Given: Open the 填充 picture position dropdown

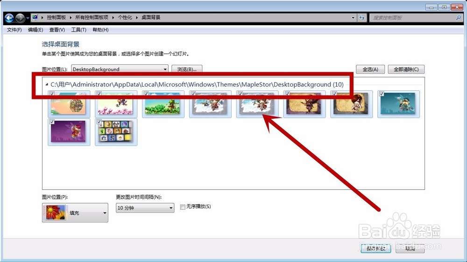Looking at the screenshot, I should 75,213.
